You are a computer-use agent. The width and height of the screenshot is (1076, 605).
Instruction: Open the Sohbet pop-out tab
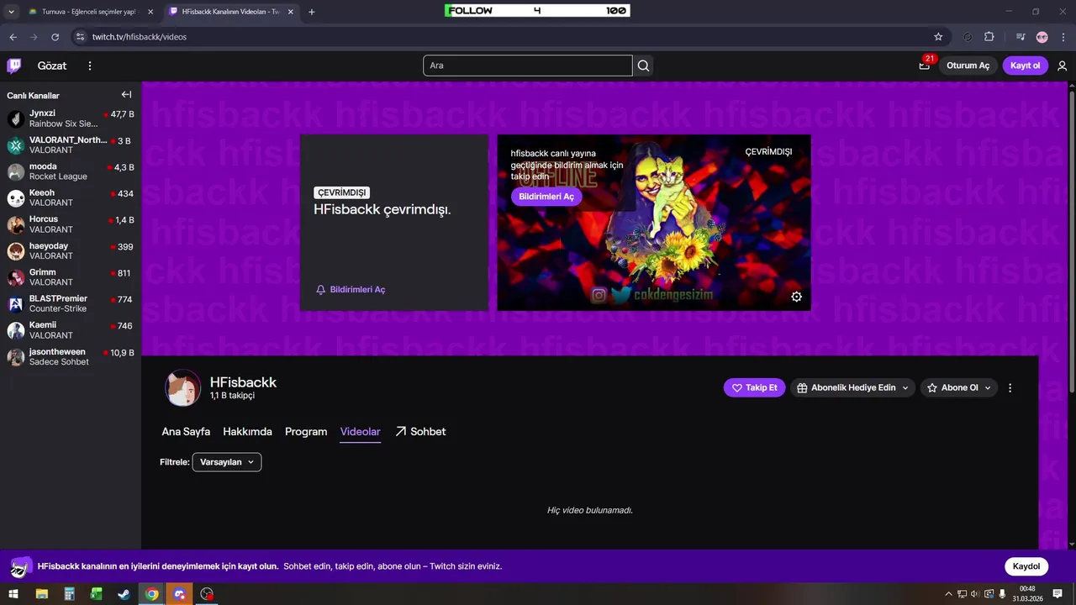pyautogui.click(x=420, y=432)
